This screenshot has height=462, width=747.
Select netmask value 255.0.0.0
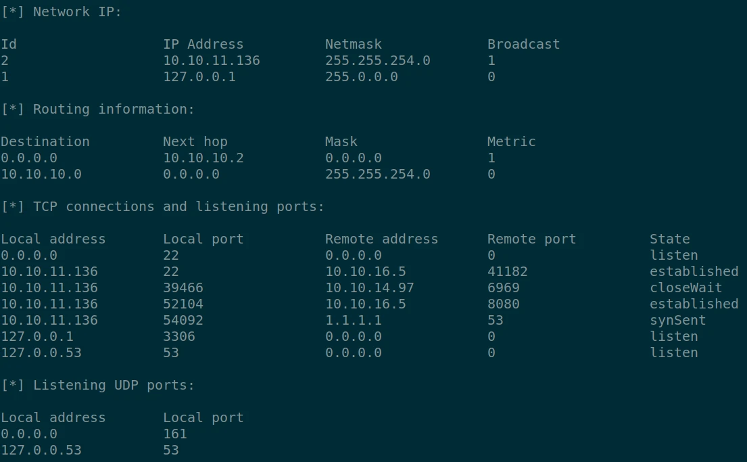(x=361, y=76)
